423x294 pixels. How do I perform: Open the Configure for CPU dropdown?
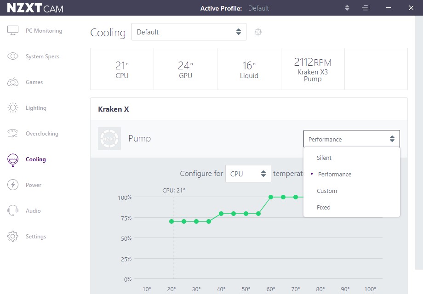point(248,174)
